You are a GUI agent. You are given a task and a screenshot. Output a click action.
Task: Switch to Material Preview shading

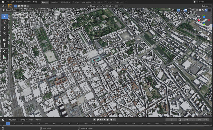click(203, 10)
